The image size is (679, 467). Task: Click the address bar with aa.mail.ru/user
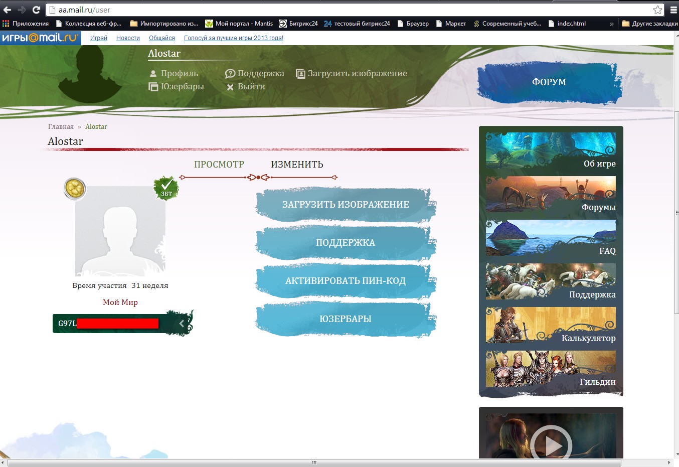click(350, 10)
